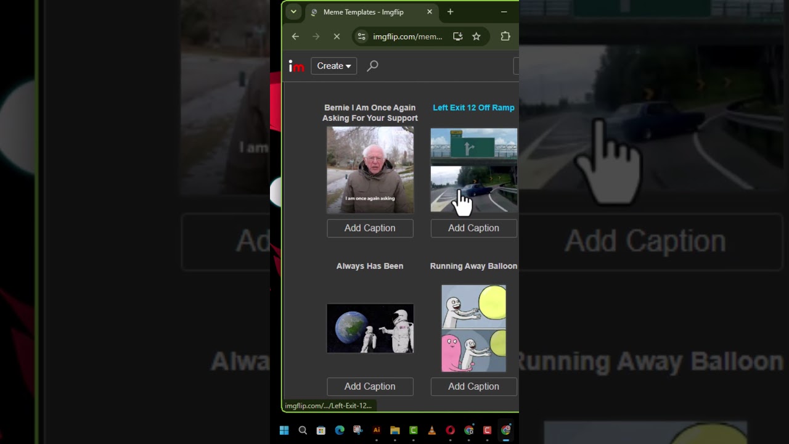Open Snipping Tool from the taskbar
Image resolution: width=789 pixels, height=444 pixels.
[358, 430]
